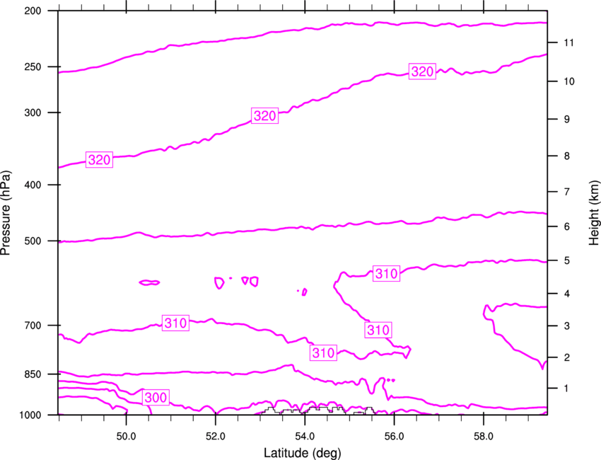Click the 850 pressure tick label
Viewport: 601px width, 460px height.
pos(33,374)
